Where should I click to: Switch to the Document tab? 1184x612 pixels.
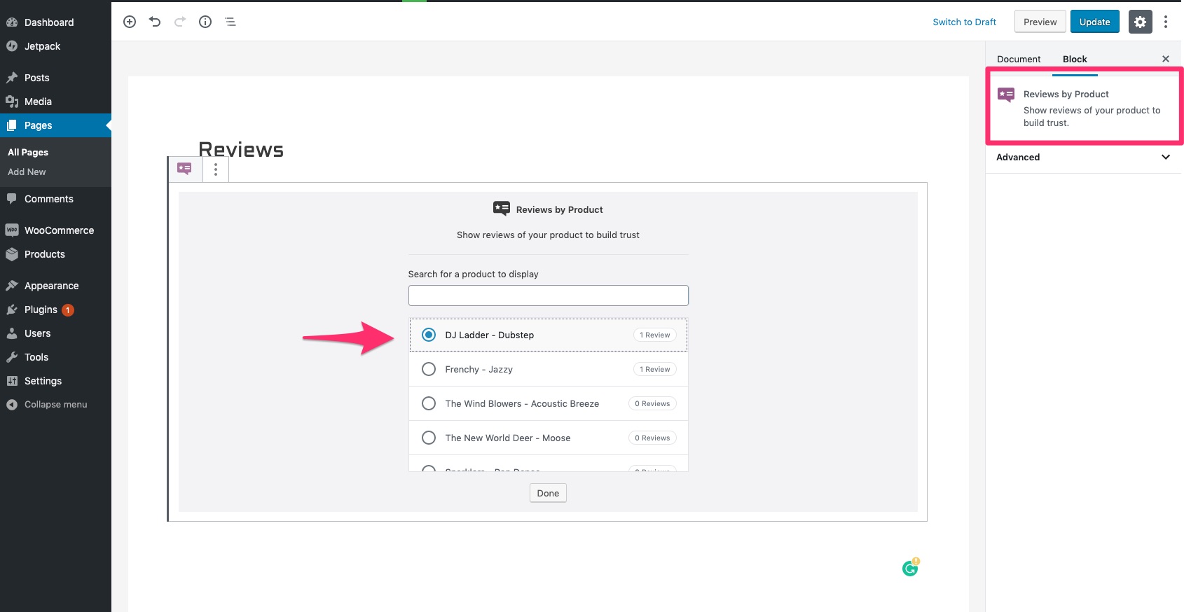point(1019,59)
